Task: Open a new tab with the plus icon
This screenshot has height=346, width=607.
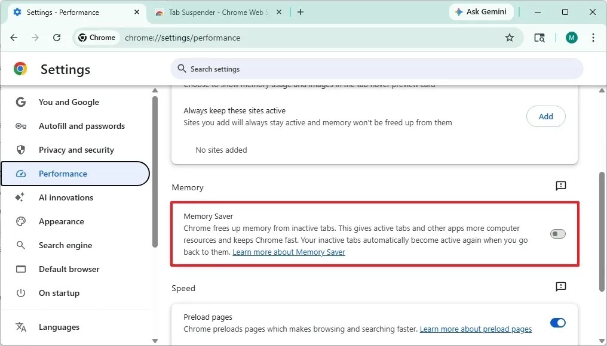Action: pos(301,12)
